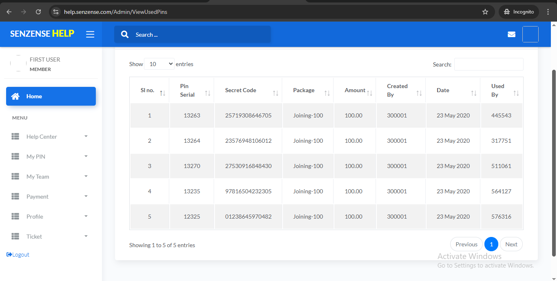Click the Next pagination button

tap(511, 244)
